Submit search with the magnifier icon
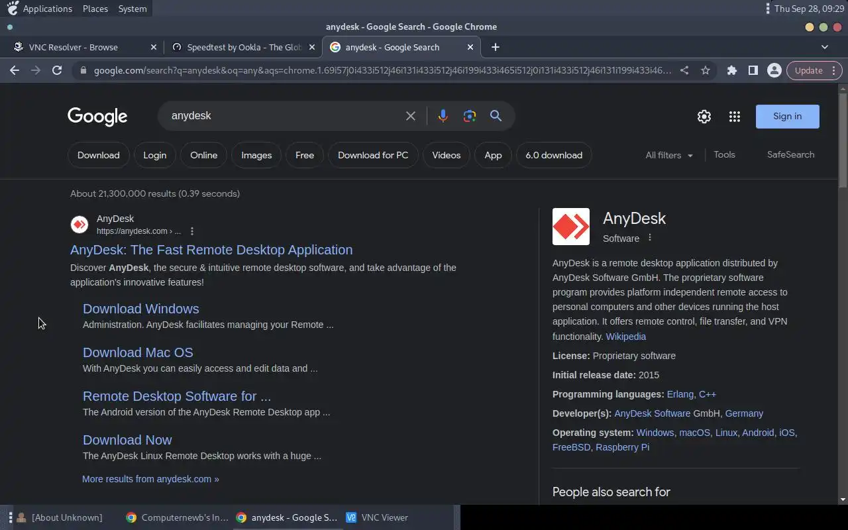 [496, 116]
